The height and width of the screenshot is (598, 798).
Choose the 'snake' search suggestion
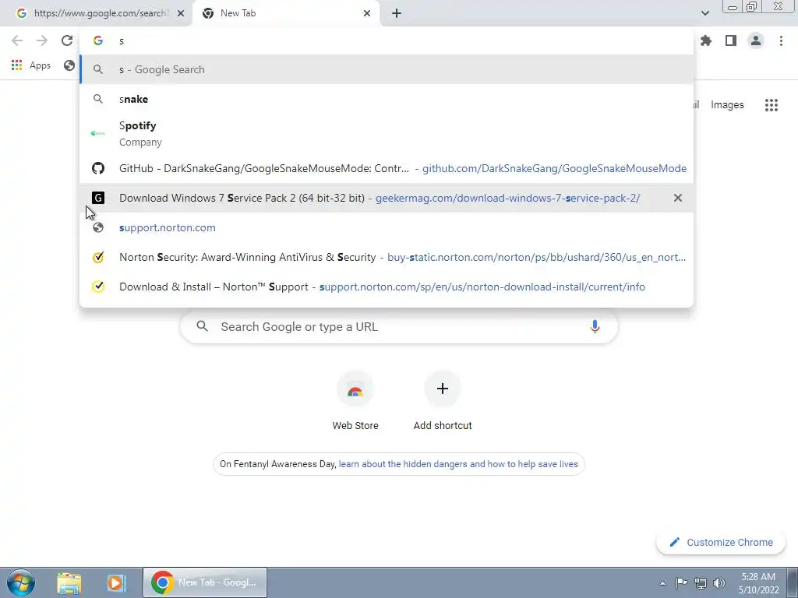[387, 99]
